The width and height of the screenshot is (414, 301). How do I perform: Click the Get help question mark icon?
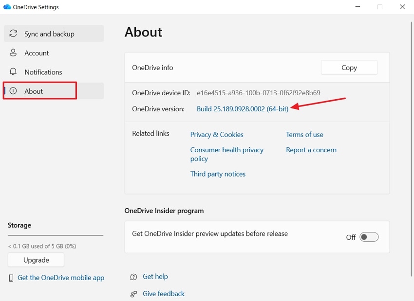[x=133, y=276]
